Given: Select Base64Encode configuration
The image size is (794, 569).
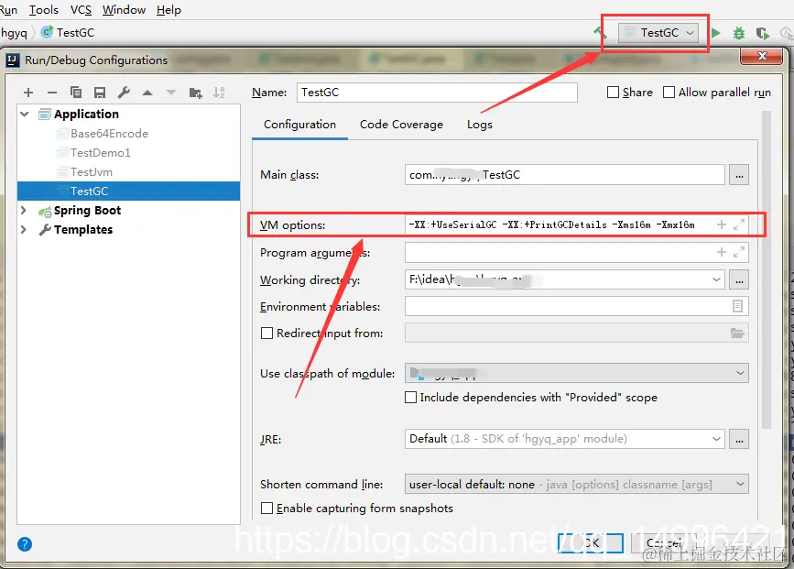Looking at the screenshot, I should (x=109, y=133).
